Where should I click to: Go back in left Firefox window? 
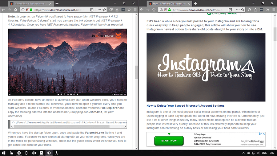point(3,10)
